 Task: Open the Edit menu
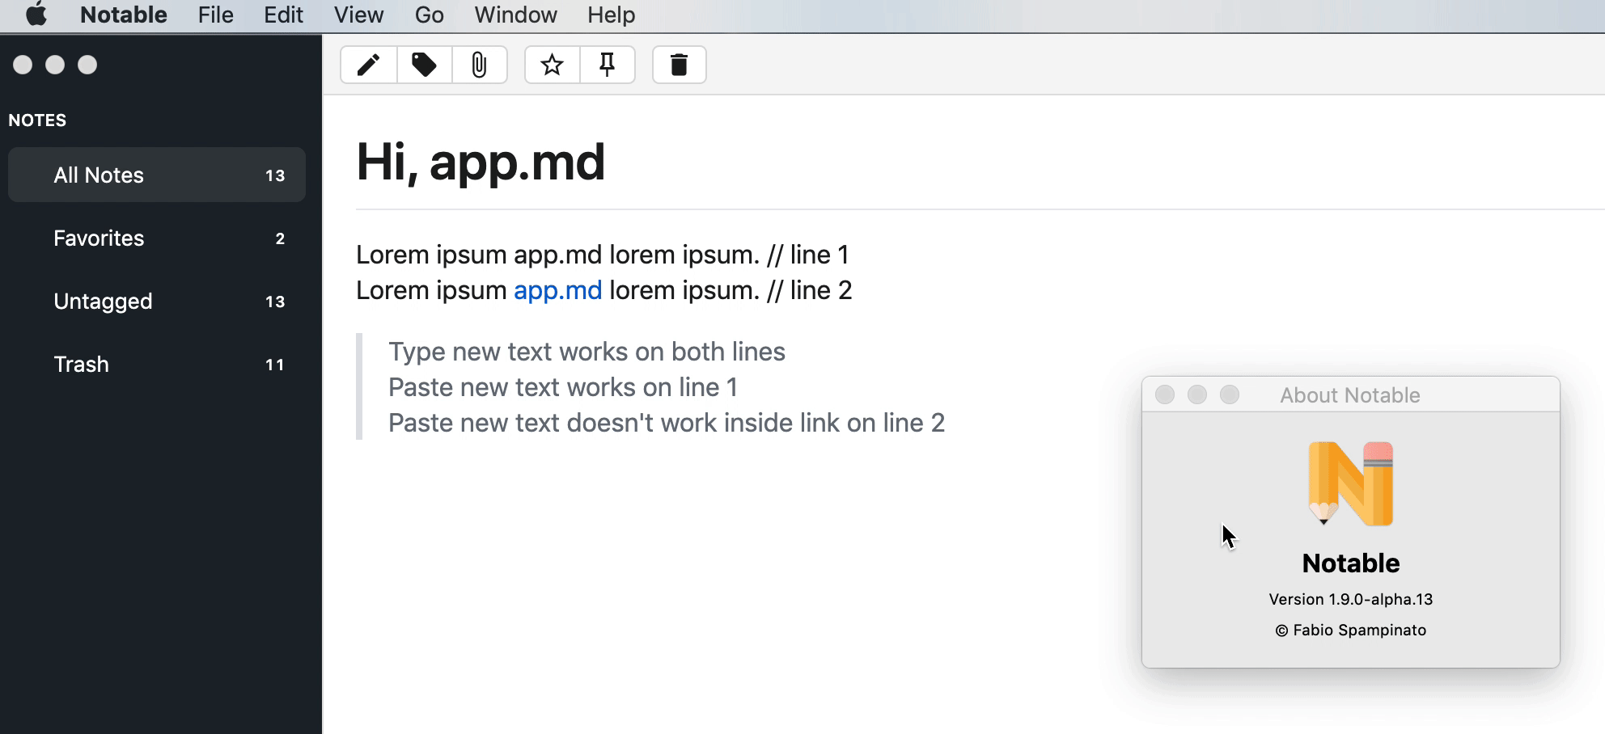click(282, 15)
